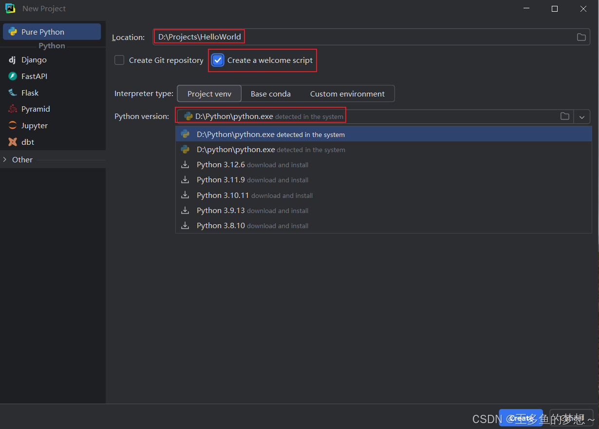599x429 pixels.
Task: Click the Python logo of highlighted interpreter entry
Action: coord(185,134)
